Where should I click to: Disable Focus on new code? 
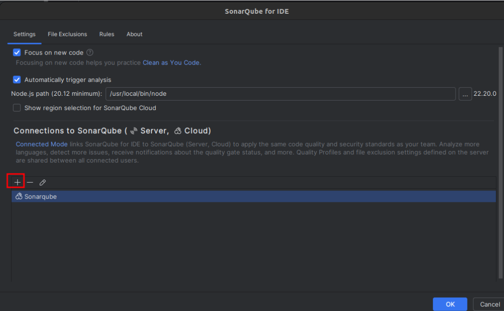click(17, 52)
